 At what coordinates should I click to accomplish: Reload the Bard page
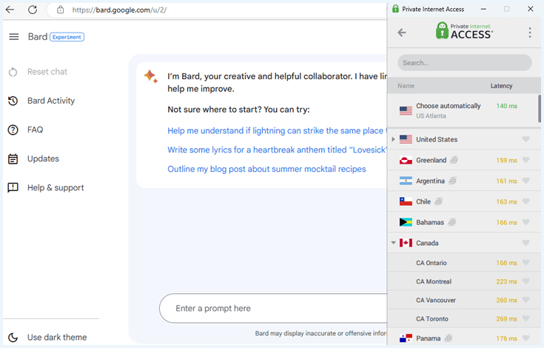tap(33, 10)
